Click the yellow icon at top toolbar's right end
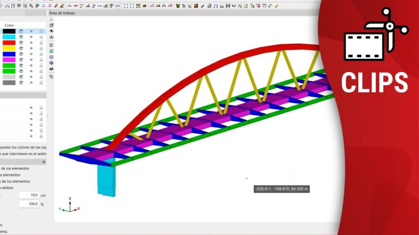 pyautogui.click(x=277, y=6)
